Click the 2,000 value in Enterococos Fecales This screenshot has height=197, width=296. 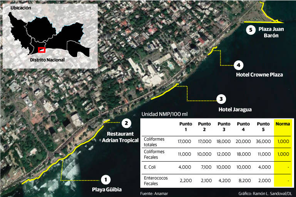click(x=264, y=180)
